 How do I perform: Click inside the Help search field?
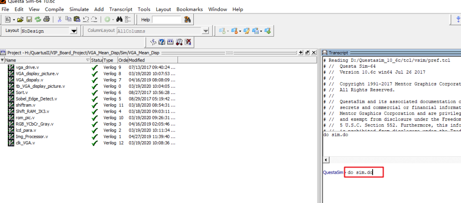[167, 20]
